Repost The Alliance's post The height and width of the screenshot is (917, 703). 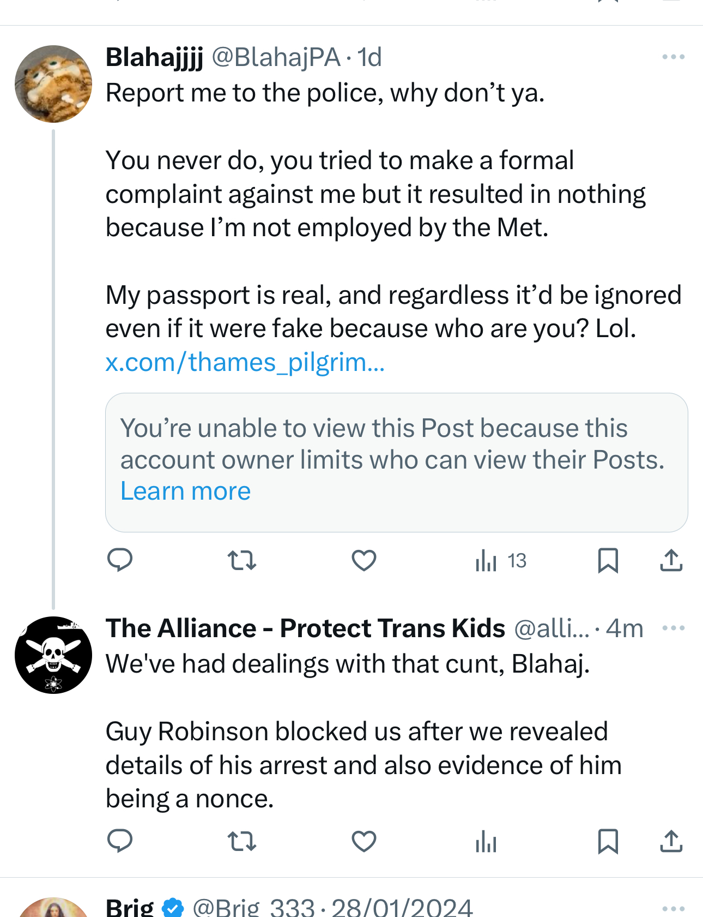pos(241,841)
